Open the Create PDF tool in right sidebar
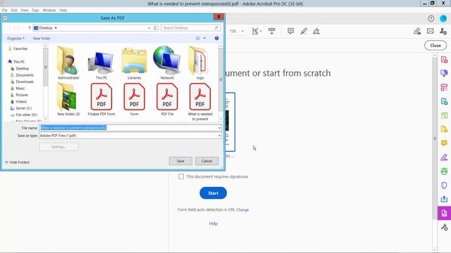This screenshot has width=451, height=253. [x=444, y=59]
